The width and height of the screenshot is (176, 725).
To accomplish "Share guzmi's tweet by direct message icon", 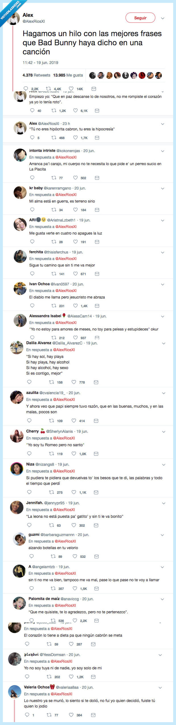I will tap(96, 556).
